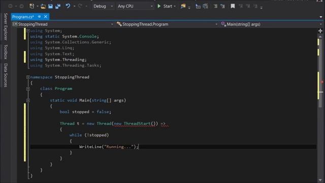Collapse the static void Main method
Screen dimensions: 325x183
click(x=28, y=100)
